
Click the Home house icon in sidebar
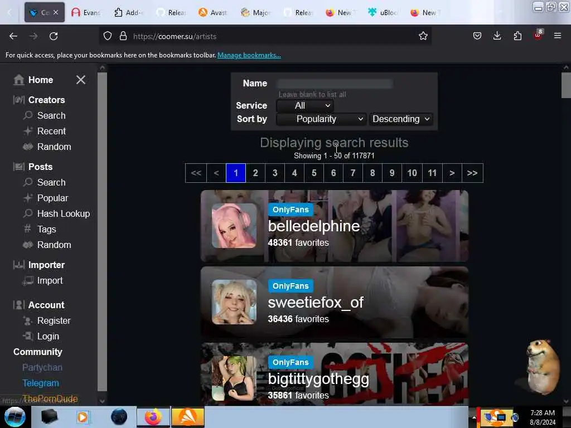pyautogui.click(x=18, y=80)
